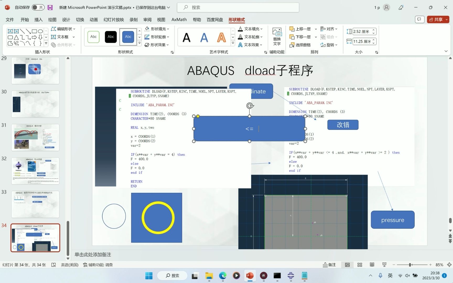This screenshot has width=453, height=283.
Task: Open the comments pane icon
Action: (419, 19)
